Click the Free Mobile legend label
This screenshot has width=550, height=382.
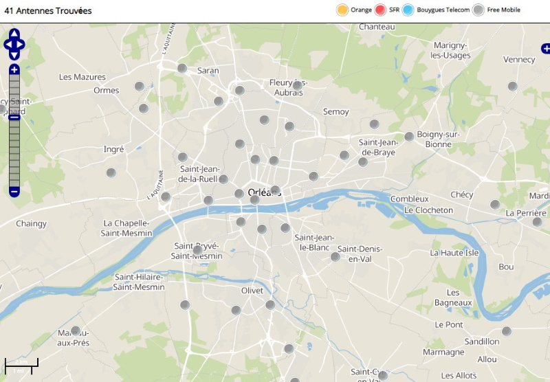[x=503, y=10]
